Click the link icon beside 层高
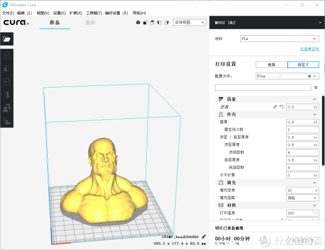This screenshot has height=250, width=325. pyautogui.click(x=275, y=107)
